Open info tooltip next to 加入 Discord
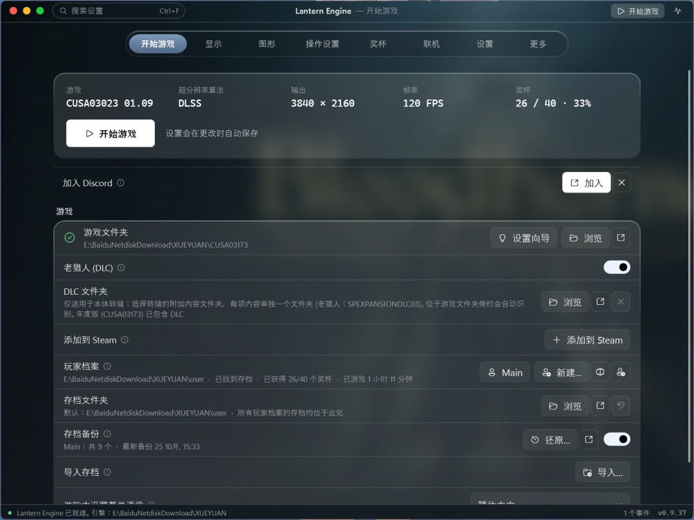 point(120,182)
